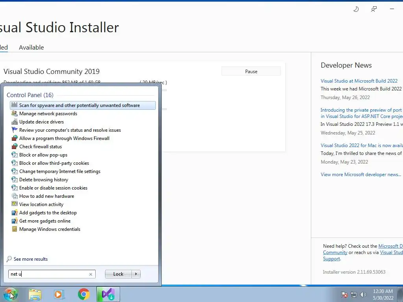This screenshot has height=302, width=403.
Task: Click the Allow a program firewall icon
Action: tap(15, 138)
